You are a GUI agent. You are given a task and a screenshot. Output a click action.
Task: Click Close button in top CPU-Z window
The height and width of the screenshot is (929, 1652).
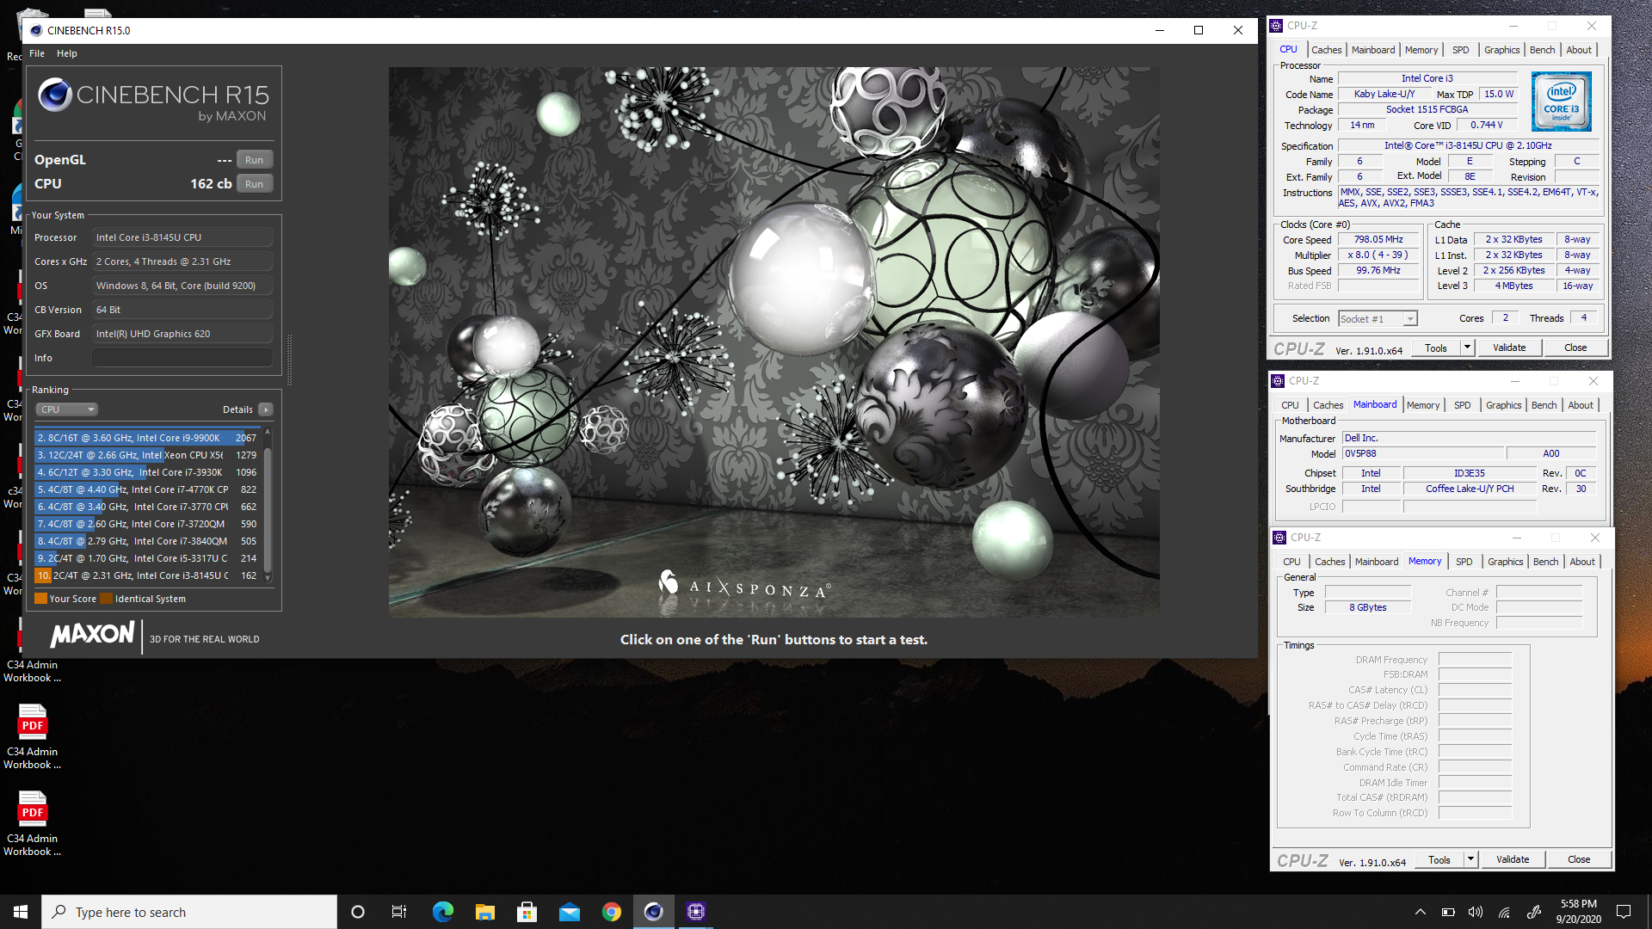point(1575,348)
